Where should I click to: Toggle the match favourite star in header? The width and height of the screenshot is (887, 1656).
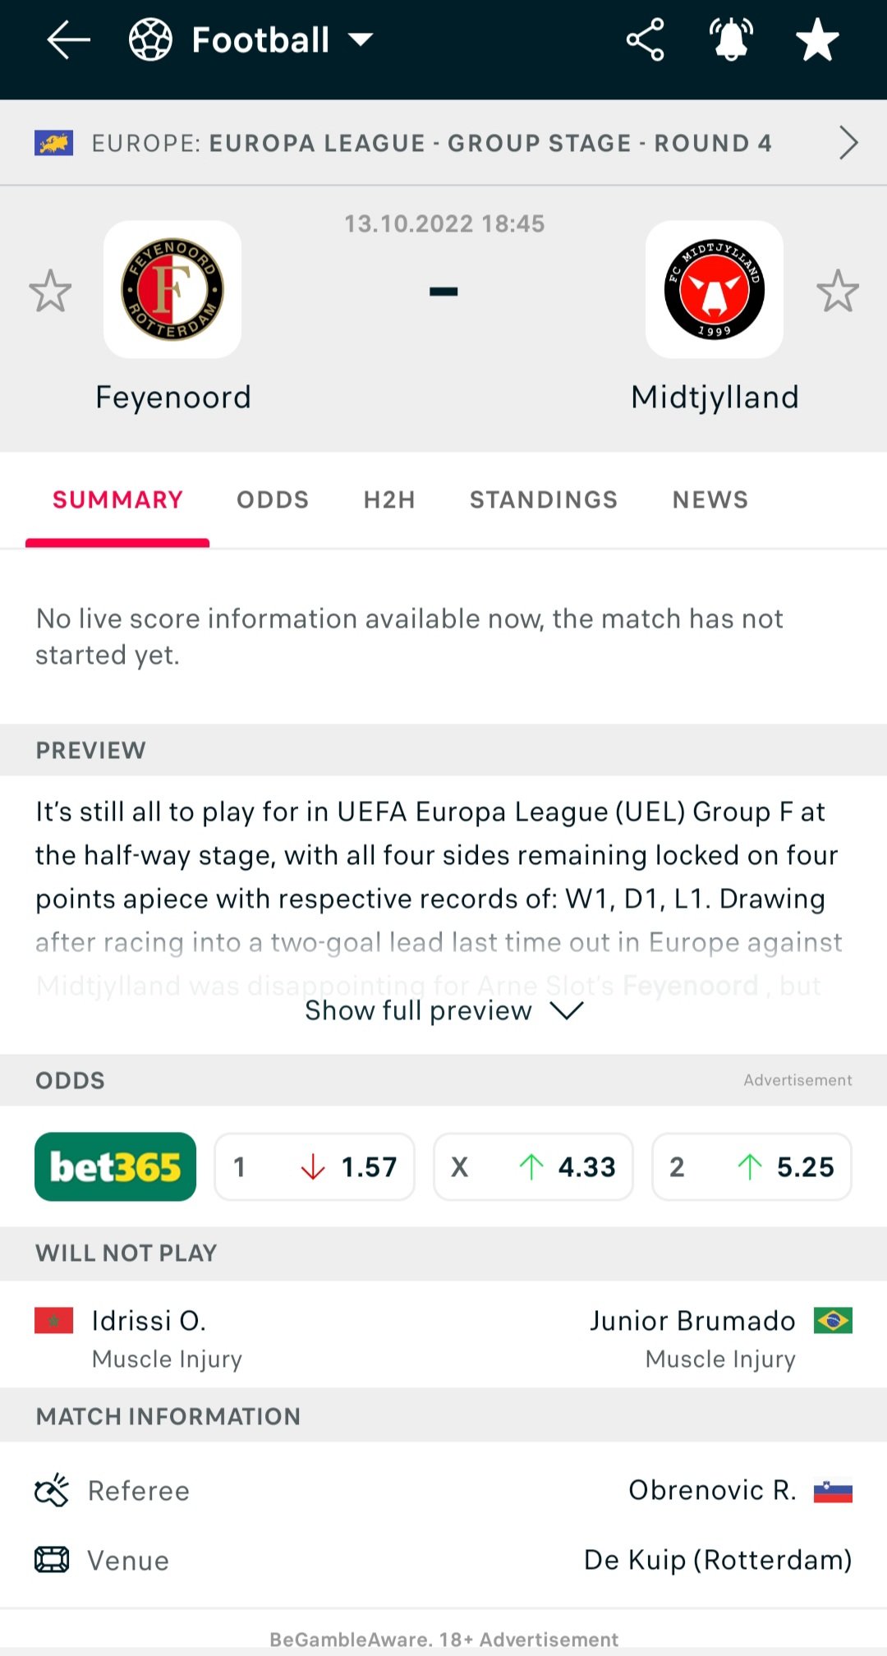point(817,39)
